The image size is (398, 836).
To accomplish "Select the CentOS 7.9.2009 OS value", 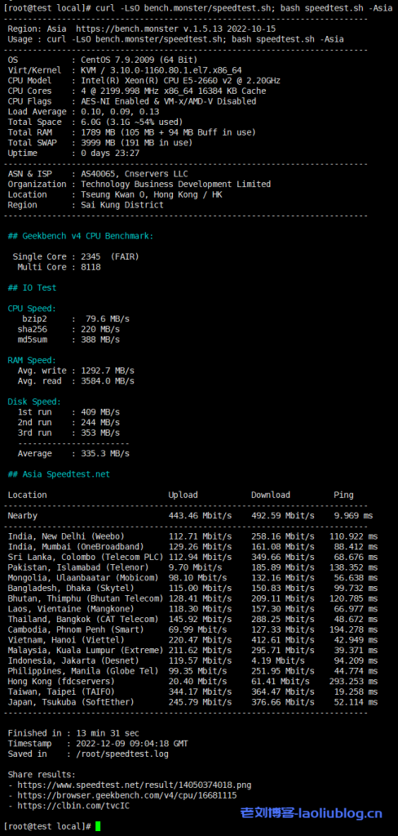I will (139, 60).
